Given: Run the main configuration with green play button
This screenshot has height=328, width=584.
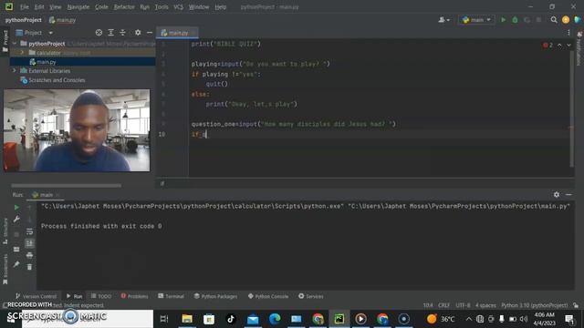Looking at the screenshot, I should pos(503,20).
